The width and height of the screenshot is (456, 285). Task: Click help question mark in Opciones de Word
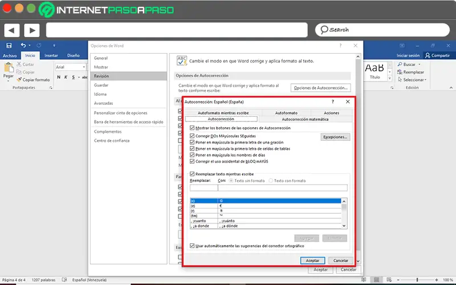(x=340, y=46)
